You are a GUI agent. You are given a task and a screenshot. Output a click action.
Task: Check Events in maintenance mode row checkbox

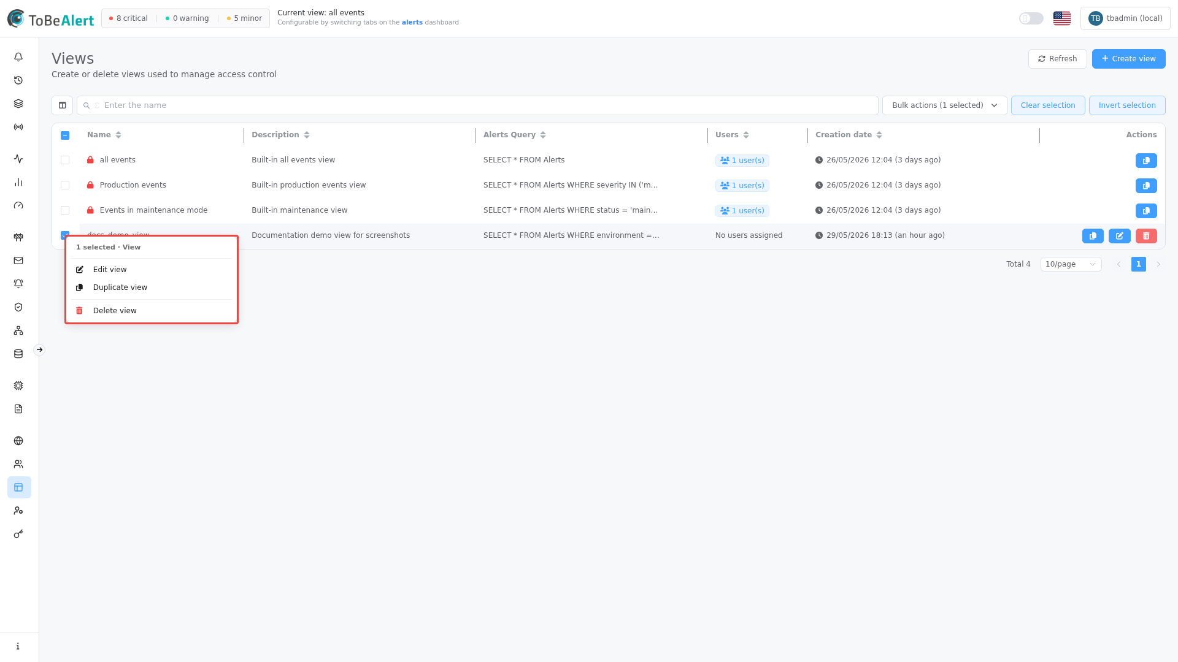pos(65,210)
